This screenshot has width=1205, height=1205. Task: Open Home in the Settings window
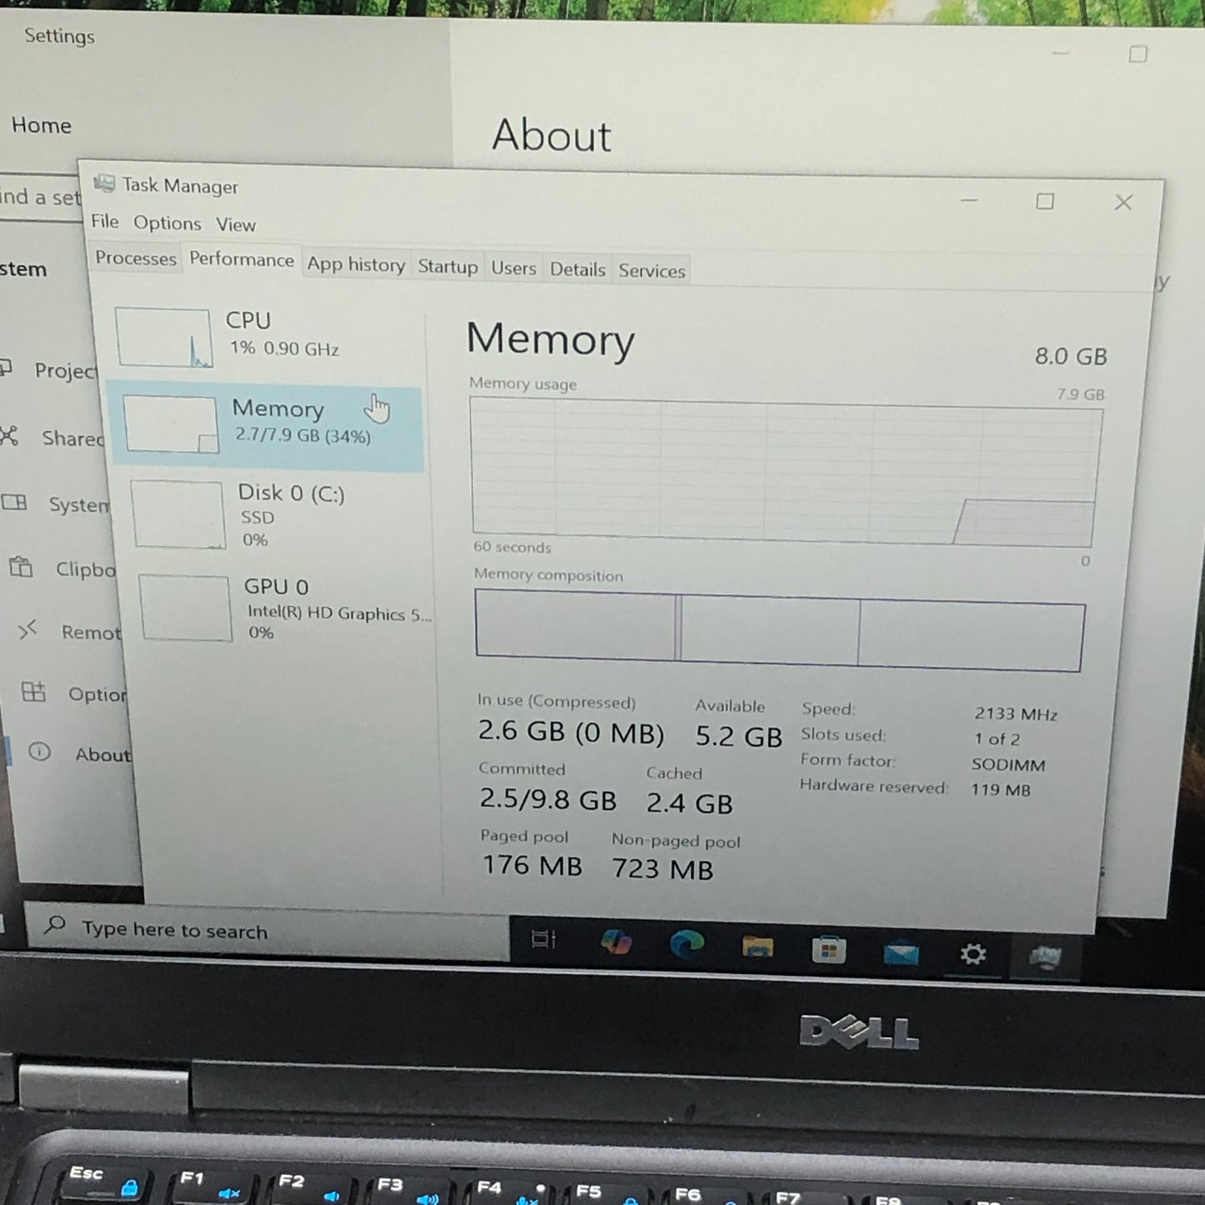pyautogui.click(x=42, y=125)
